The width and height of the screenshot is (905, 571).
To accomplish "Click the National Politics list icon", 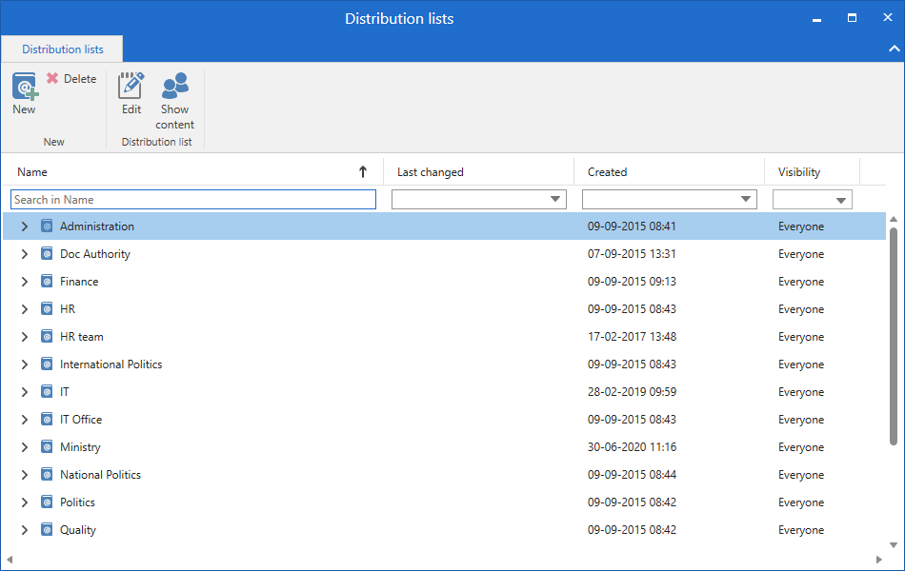I will (48, 475).
